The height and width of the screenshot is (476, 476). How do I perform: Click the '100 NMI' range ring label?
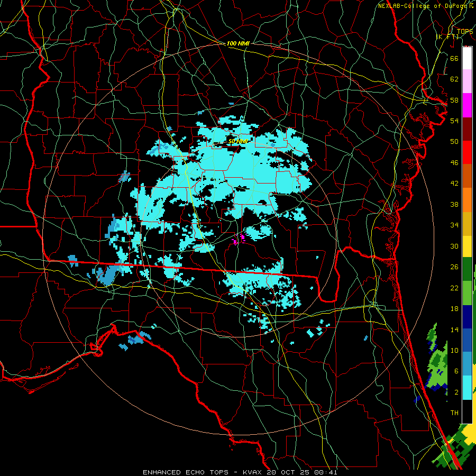238,43
